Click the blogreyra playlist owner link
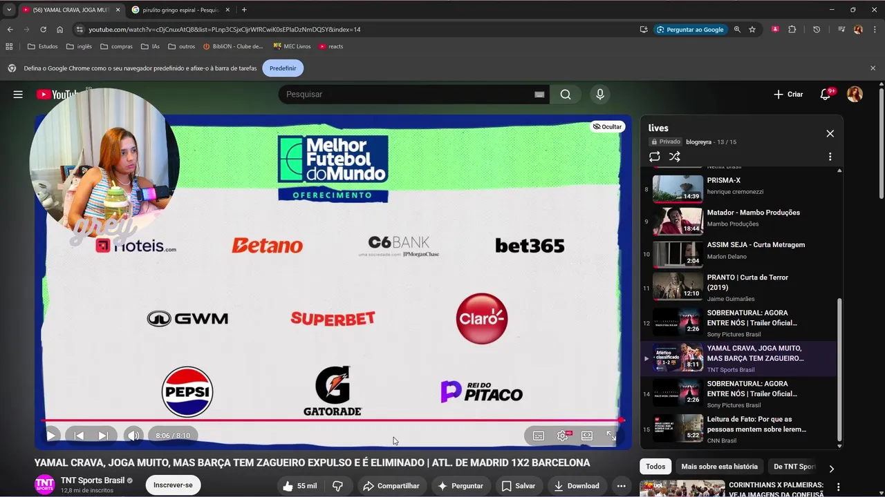This screenshot has height=497, width=885. [697, 142]
